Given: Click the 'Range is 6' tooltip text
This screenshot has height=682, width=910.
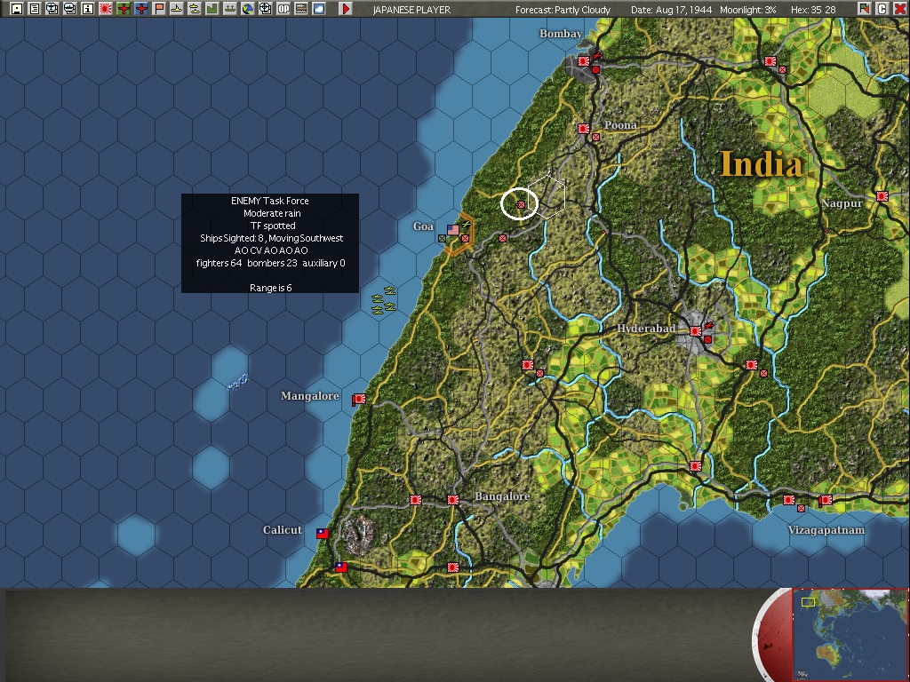Looking at the screenshot, I should 270,288.
